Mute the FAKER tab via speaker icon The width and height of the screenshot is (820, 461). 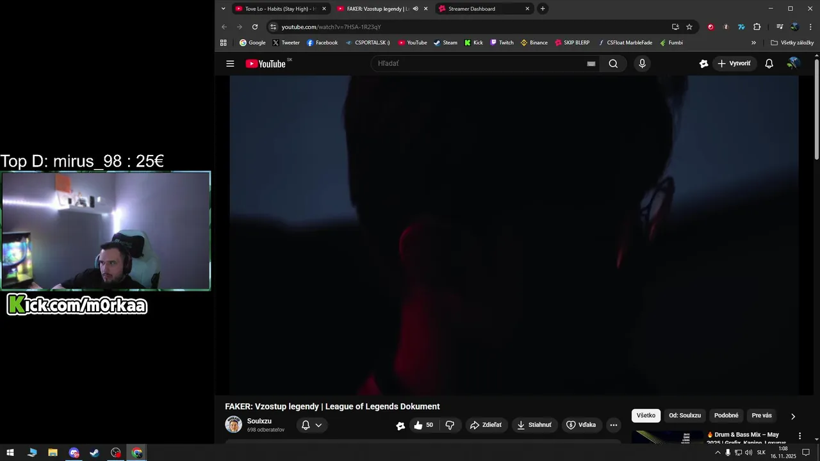415,8
